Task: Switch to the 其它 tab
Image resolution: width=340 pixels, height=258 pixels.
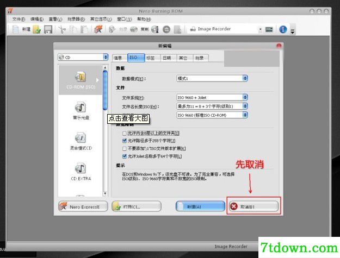Action: [184, 58]
